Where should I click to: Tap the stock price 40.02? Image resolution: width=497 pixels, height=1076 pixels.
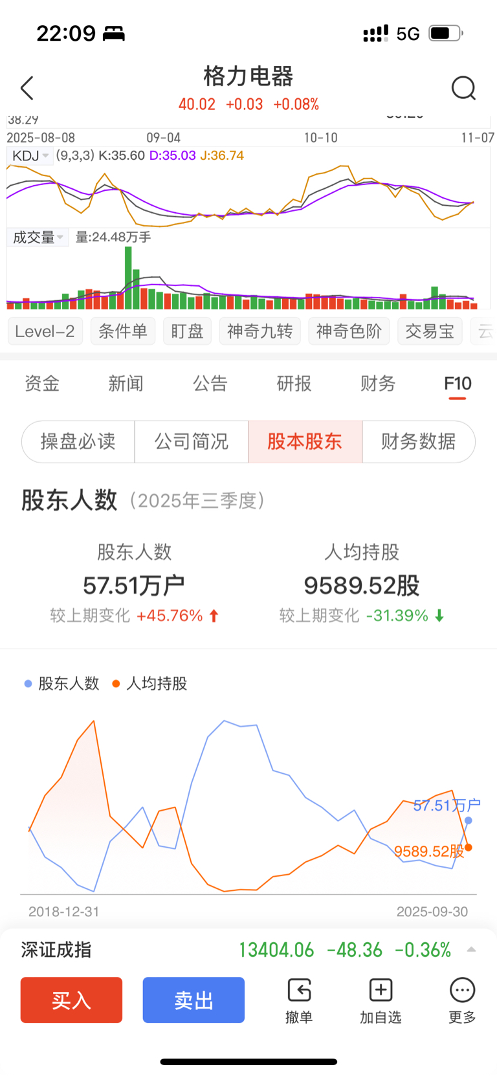click(197, 104)
